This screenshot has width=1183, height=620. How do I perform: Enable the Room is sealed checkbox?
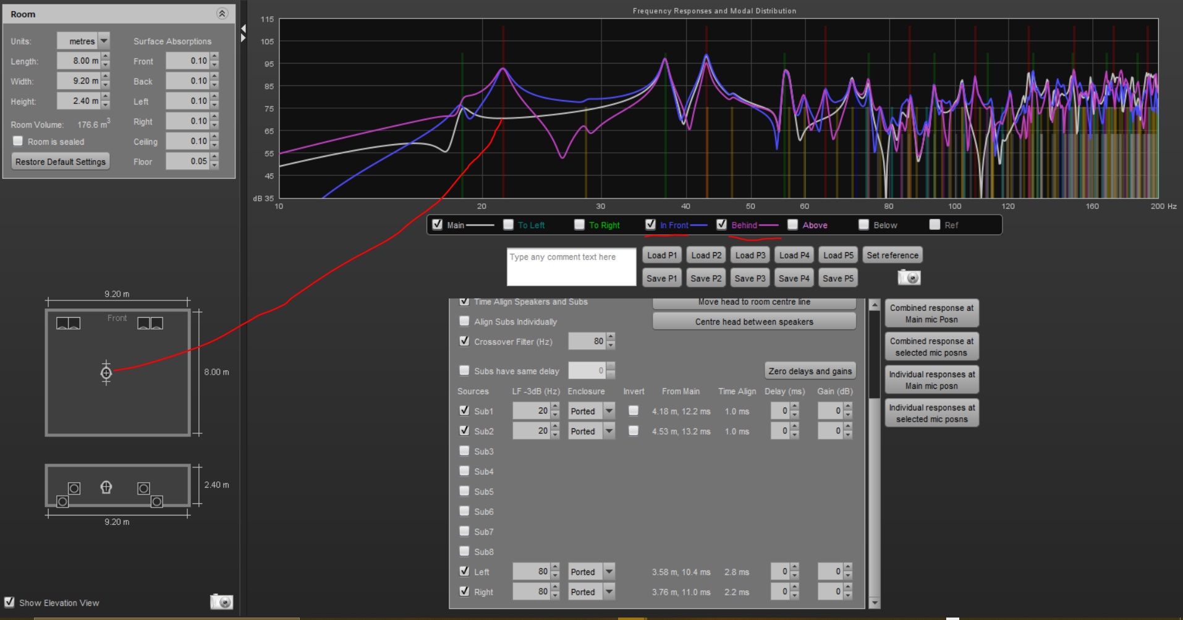(x=19, y=142)
